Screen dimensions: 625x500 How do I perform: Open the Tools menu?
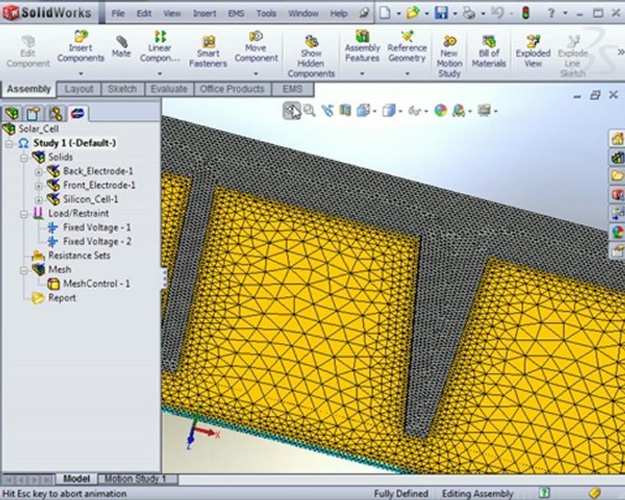[x=266, y=14]
